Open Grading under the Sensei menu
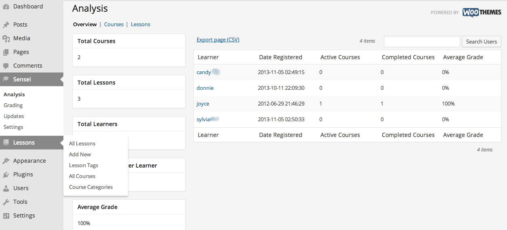 tap(13, 105)
